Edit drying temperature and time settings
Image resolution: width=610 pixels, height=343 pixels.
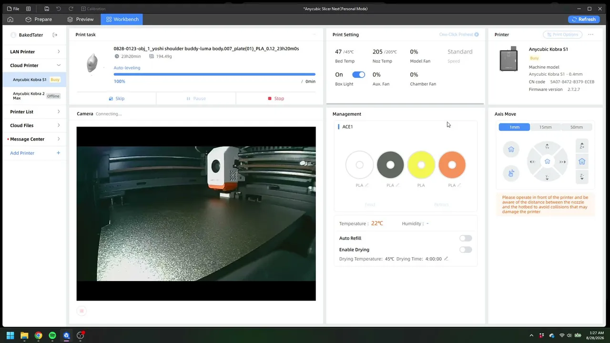tap(446, 259)
